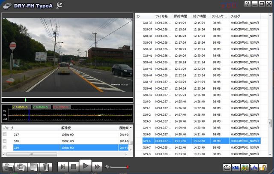
Task: Save file with floppy disk icon
Action: [33, 167]
